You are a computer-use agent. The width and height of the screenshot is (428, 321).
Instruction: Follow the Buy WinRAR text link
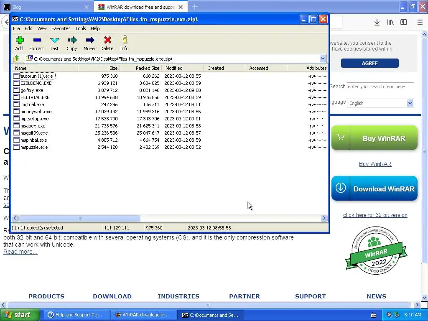(375, 164)
